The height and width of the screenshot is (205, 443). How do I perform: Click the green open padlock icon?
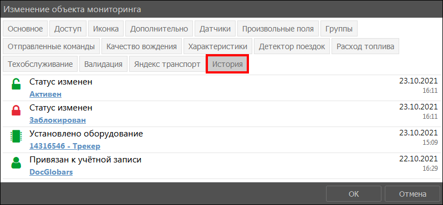tap(16, 84)
